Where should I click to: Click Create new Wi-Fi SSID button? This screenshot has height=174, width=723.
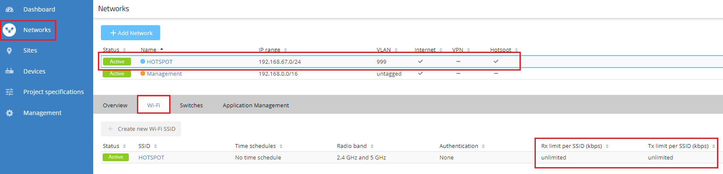point(141,129)
